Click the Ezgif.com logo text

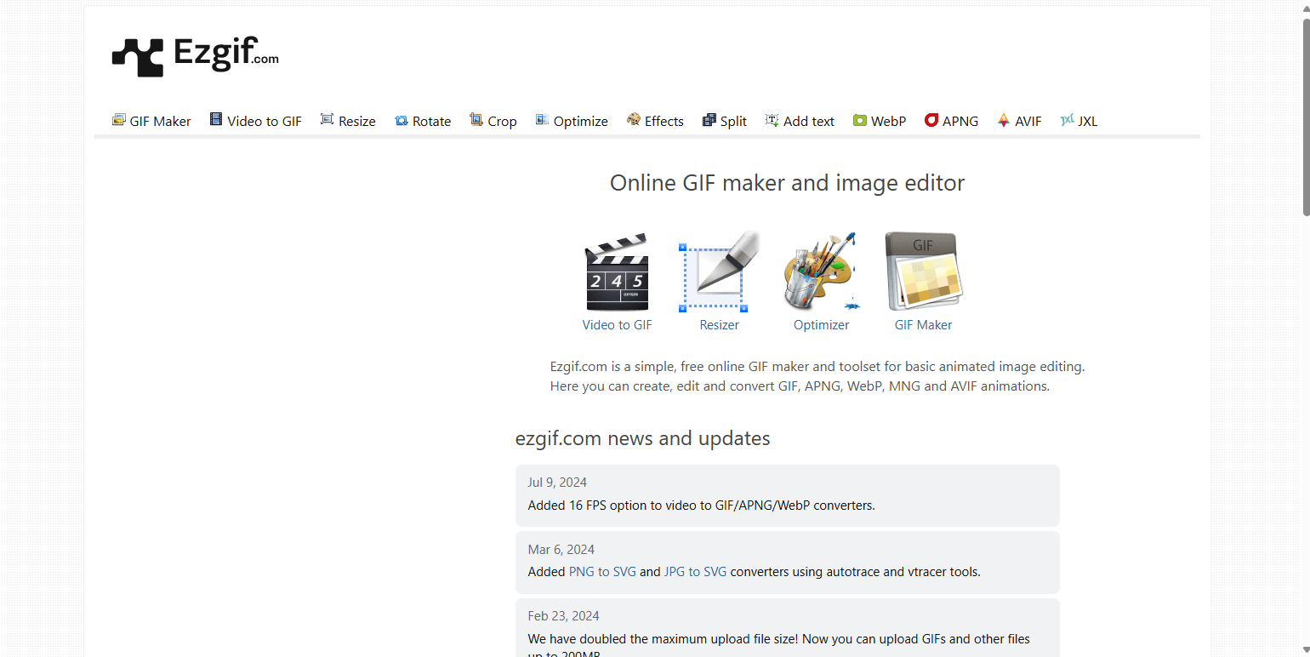tap(226, 53)
